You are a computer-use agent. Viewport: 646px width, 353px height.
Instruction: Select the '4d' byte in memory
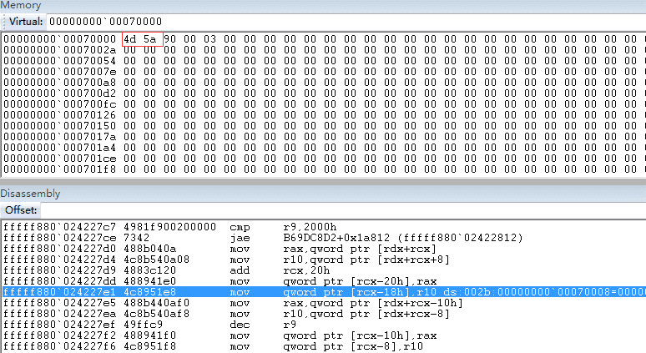[x=129, y=39]
